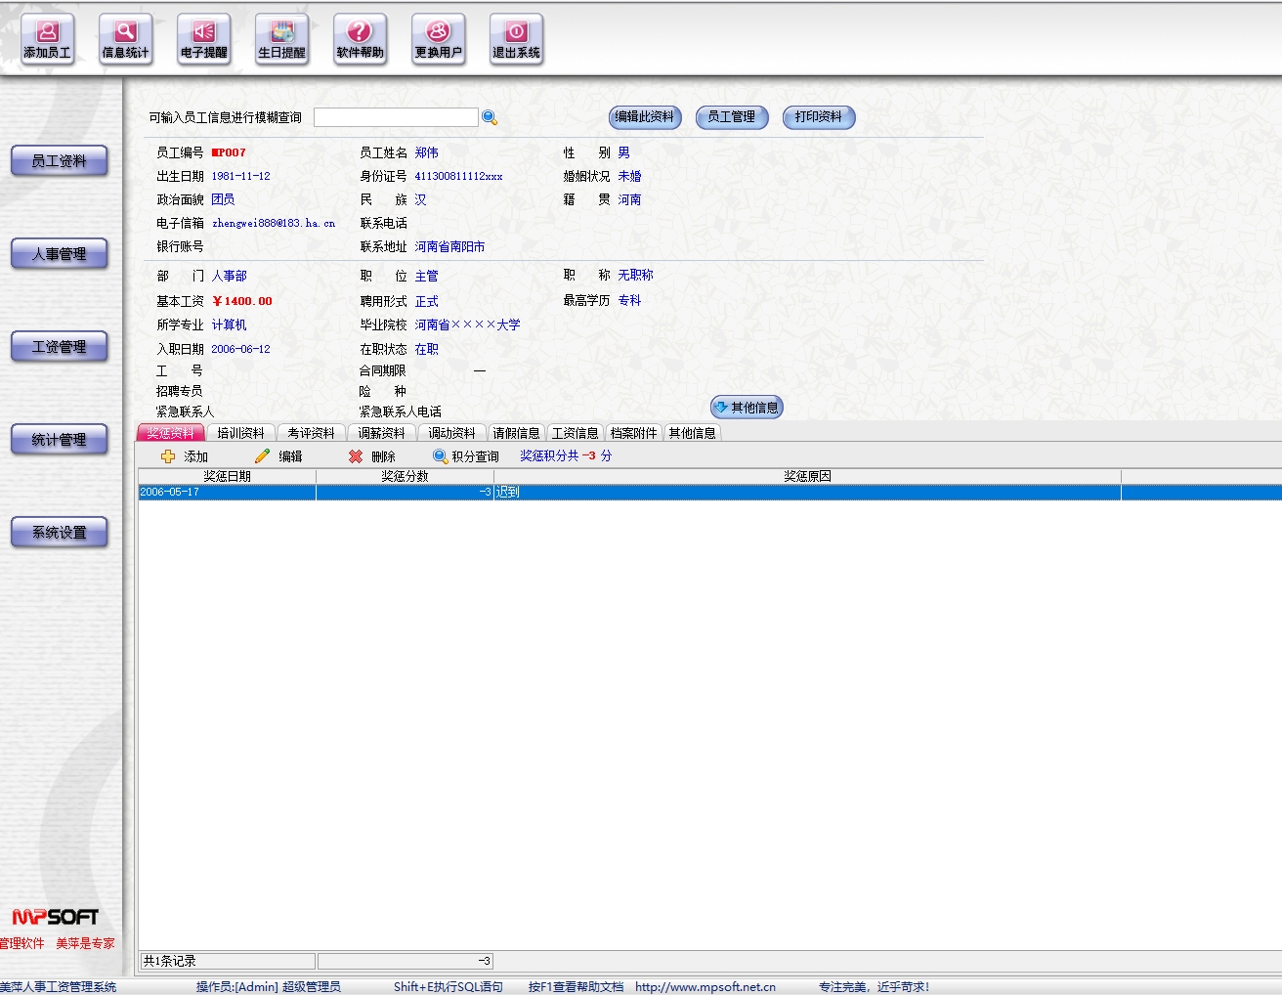Open Software Help (软件帮助) icon
The width and height of the screenshot is (1282, 995).
coord(360,40)
